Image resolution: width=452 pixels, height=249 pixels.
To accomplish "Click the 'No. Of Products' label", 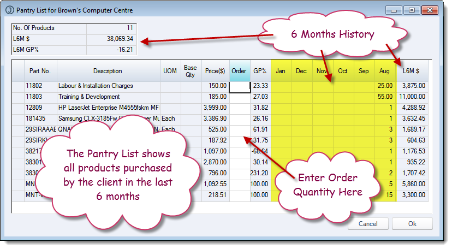I will click(x=34, y=28).
